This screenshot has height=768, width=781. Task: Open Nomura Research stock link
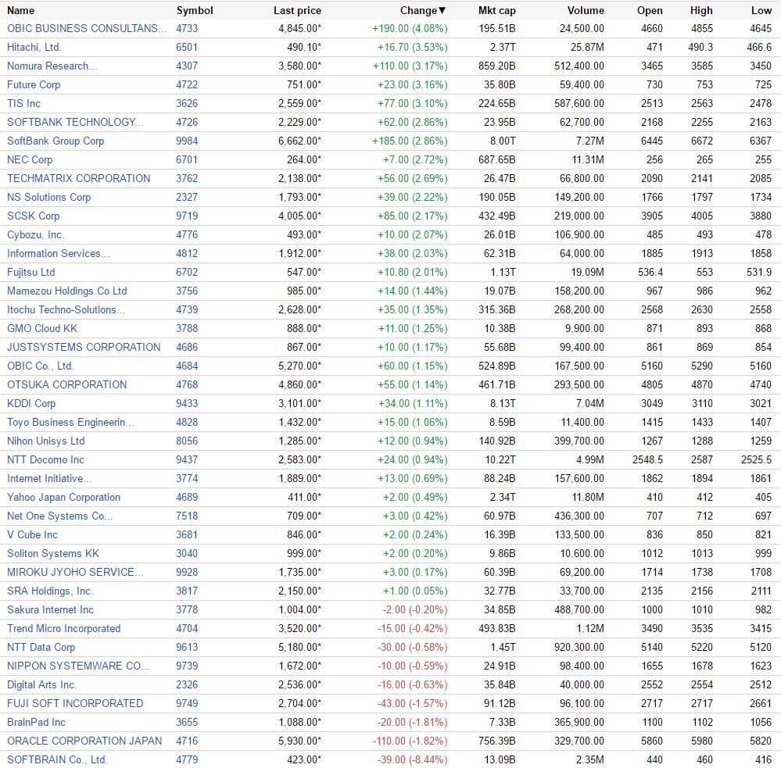point(52,66)
